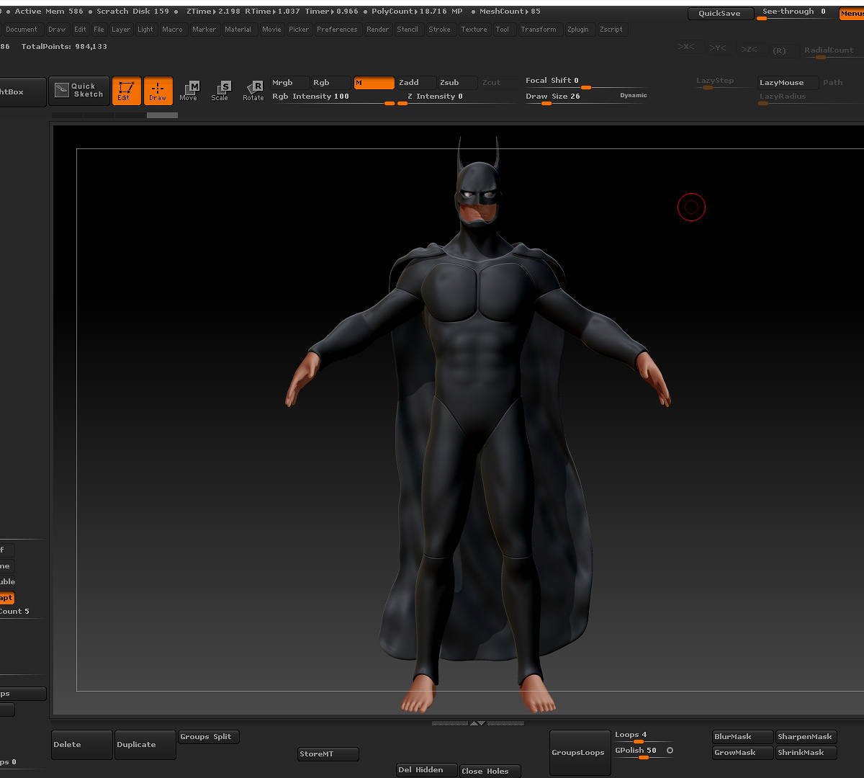This screenshot has height=778, width=864.
Task: Adjust the Rgb Intensity slider
Action: (333, 99)
